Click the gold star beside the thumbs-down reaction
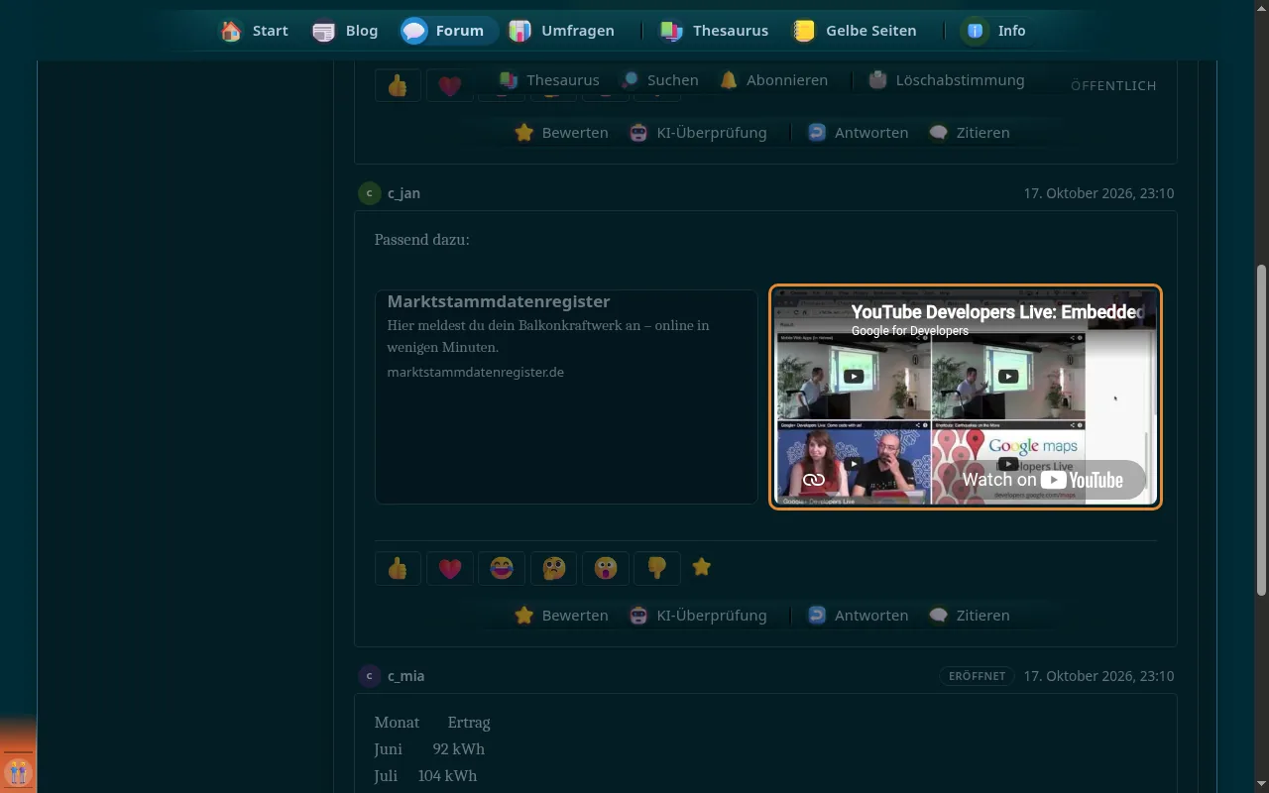This screenshot has width=1269, height=793. [x=702, y=567]
